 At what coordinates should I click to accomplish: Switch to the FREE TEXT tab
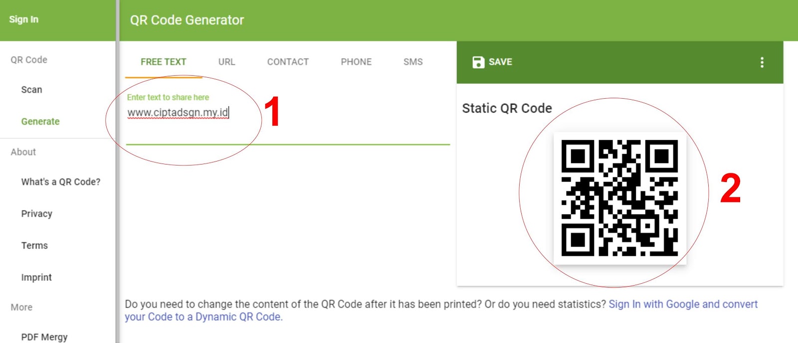pyautogui.click(x=163, y=62)
